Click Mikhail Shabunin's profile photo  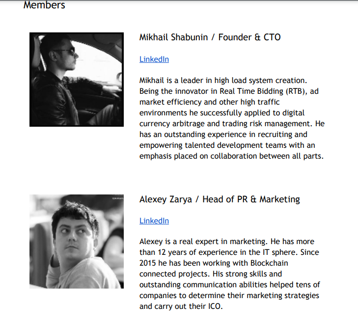[77, 80]
